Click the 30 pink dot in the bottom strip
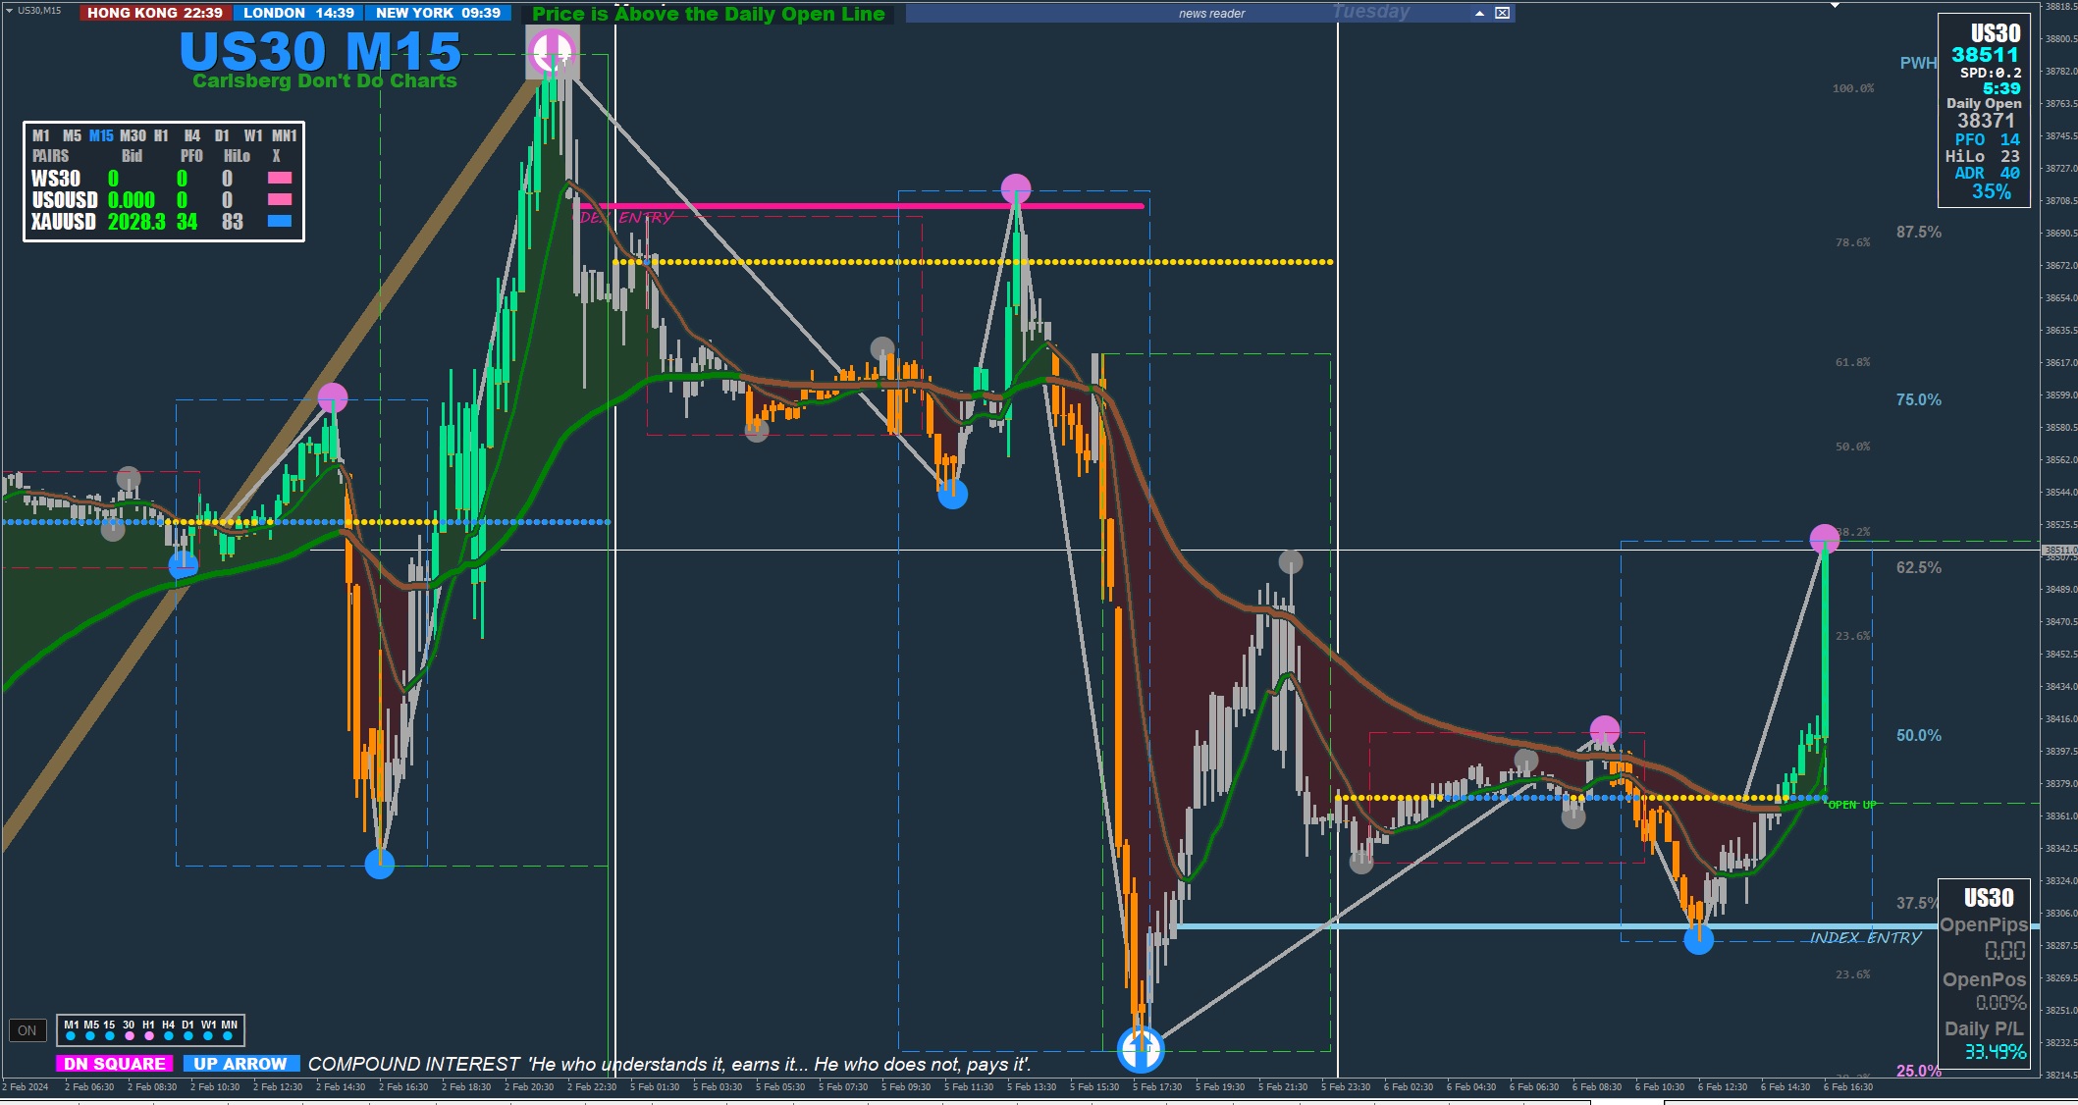Viewport: 2078px width, 1105px height. coord(129,1036)
